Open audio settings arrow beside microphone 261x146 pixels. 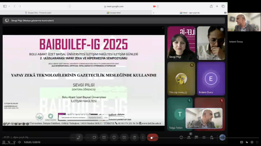point(73,137)
